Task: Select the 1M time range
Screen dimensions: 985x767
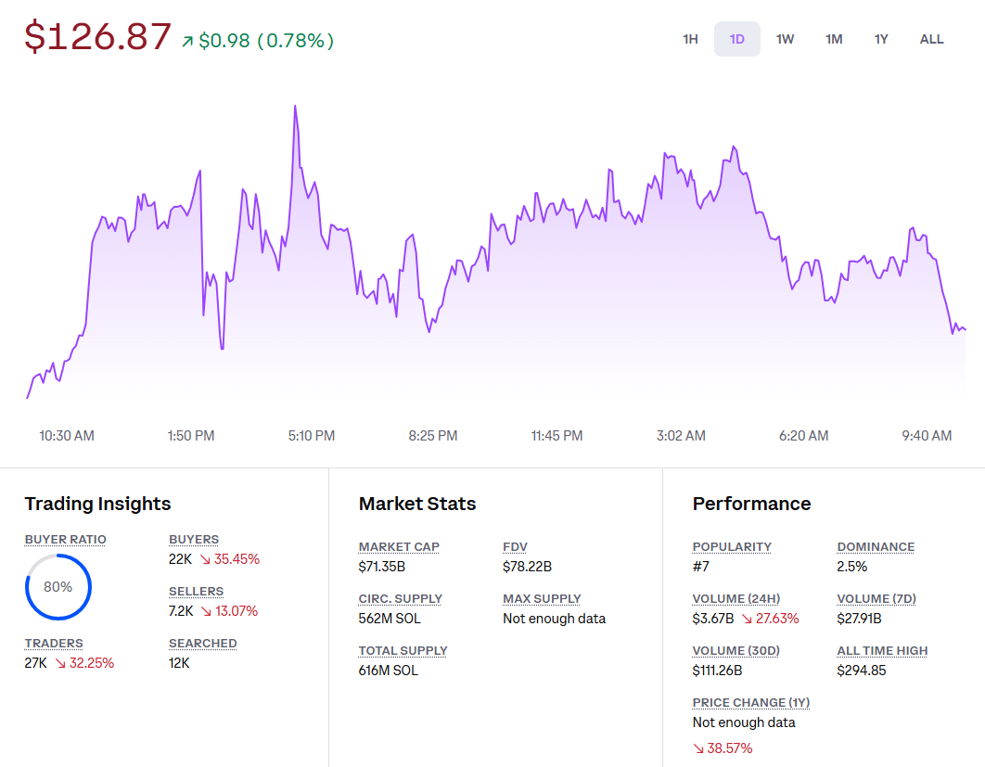Action: 834,39
